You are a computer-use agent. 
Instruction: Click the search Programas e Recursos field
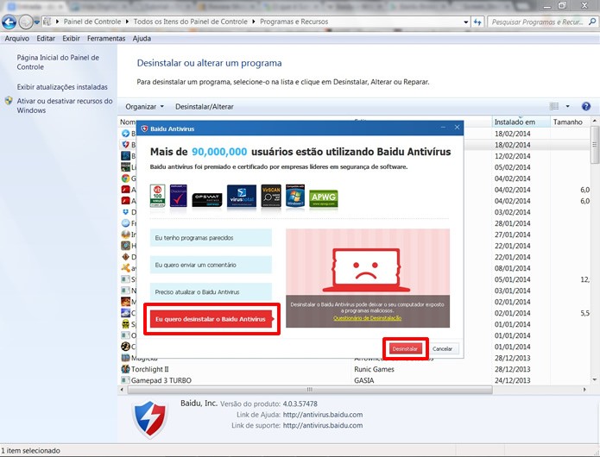click(543, 22)
